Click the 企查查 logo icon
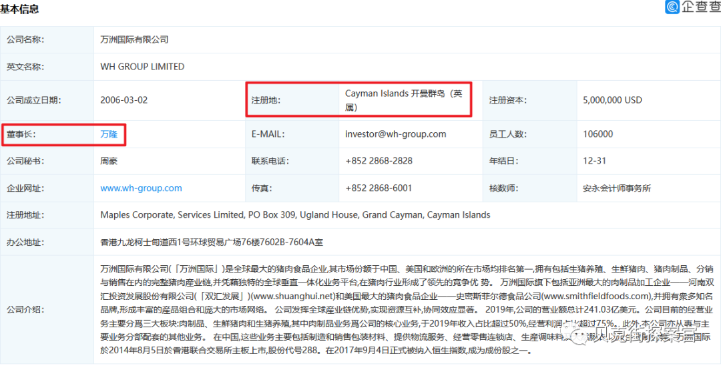The width and height of the screenshot is (721, 366). [x=673, y=7]
